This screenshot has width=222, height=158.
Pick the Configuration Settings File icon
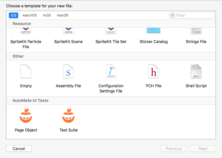click(111, 71)
